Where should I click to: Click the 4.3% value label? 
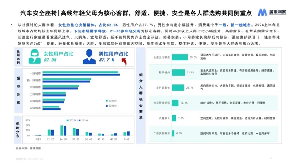click(179, 133)
